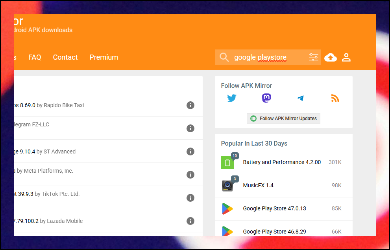
Task: Click the cloud upload APK icon
Action: (331, 57)
